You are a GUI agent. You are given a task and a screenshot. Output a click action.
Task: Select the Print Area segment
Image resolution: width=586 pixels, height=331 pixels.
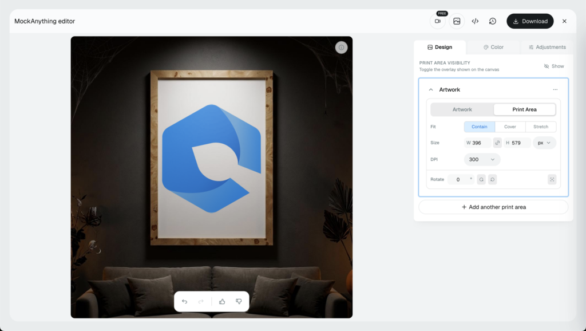coord(524,109)
